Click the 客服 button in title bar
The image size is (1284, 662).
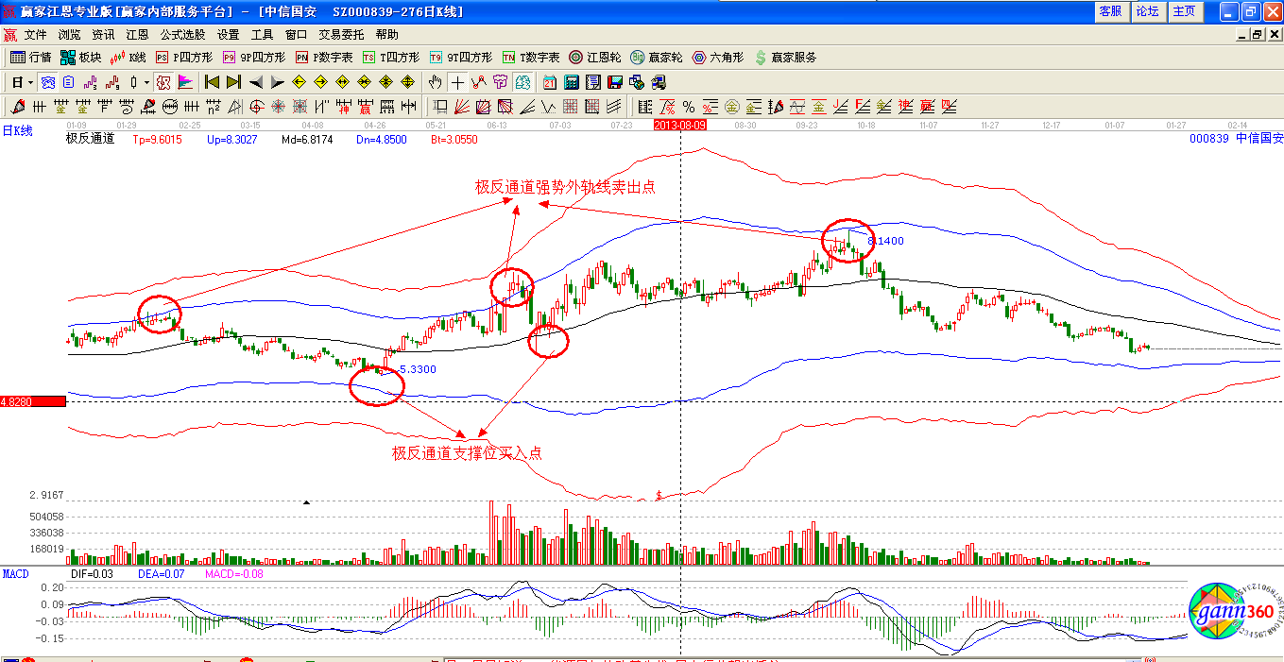point(1109,11)
